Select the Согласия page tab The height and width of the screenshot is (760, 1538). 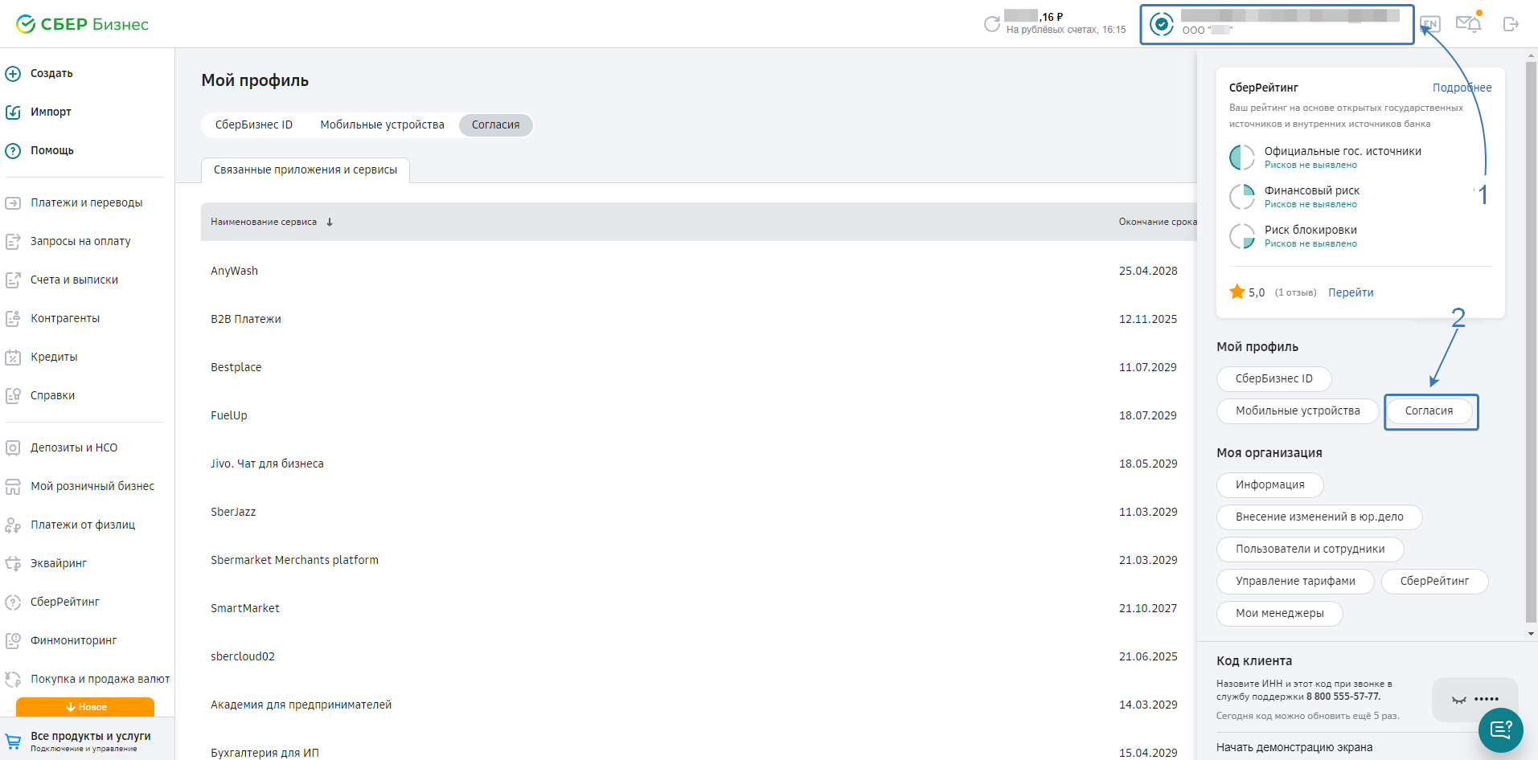click(496, 125)
